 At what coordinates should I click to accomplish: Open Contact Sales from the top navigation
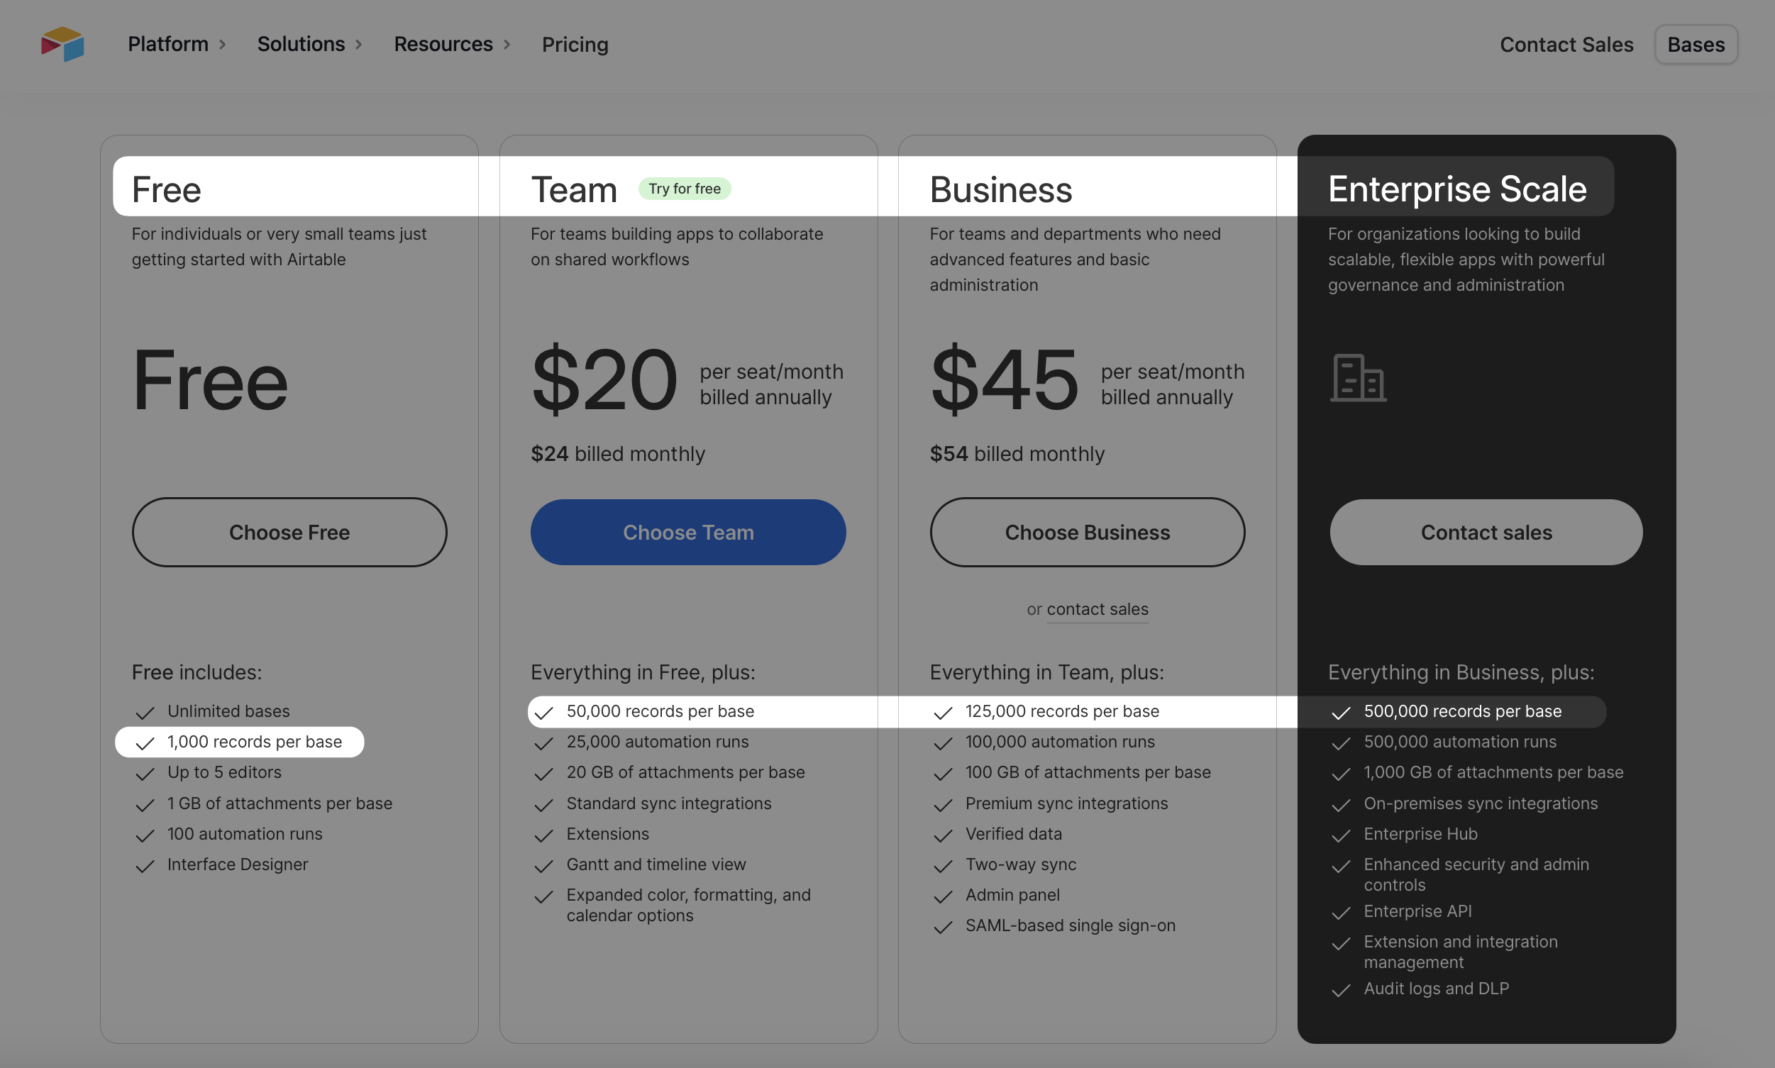pyautogui.click(x=1566, y=44)
